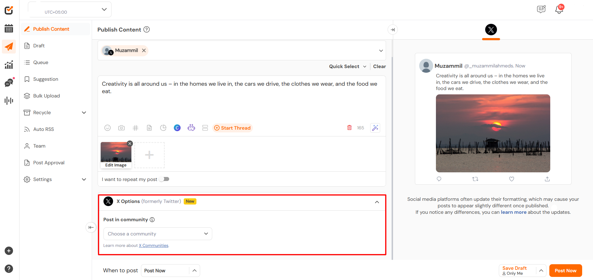The image size is (593, 280).
Task: Click Edit Image on the thumbnail
Action: click(116, 165)
